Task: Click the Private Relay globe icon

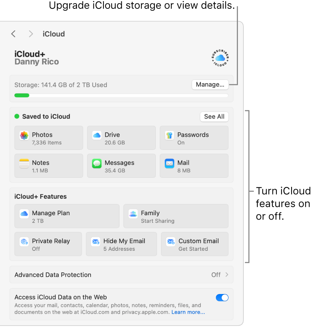Action: [24, 242]
